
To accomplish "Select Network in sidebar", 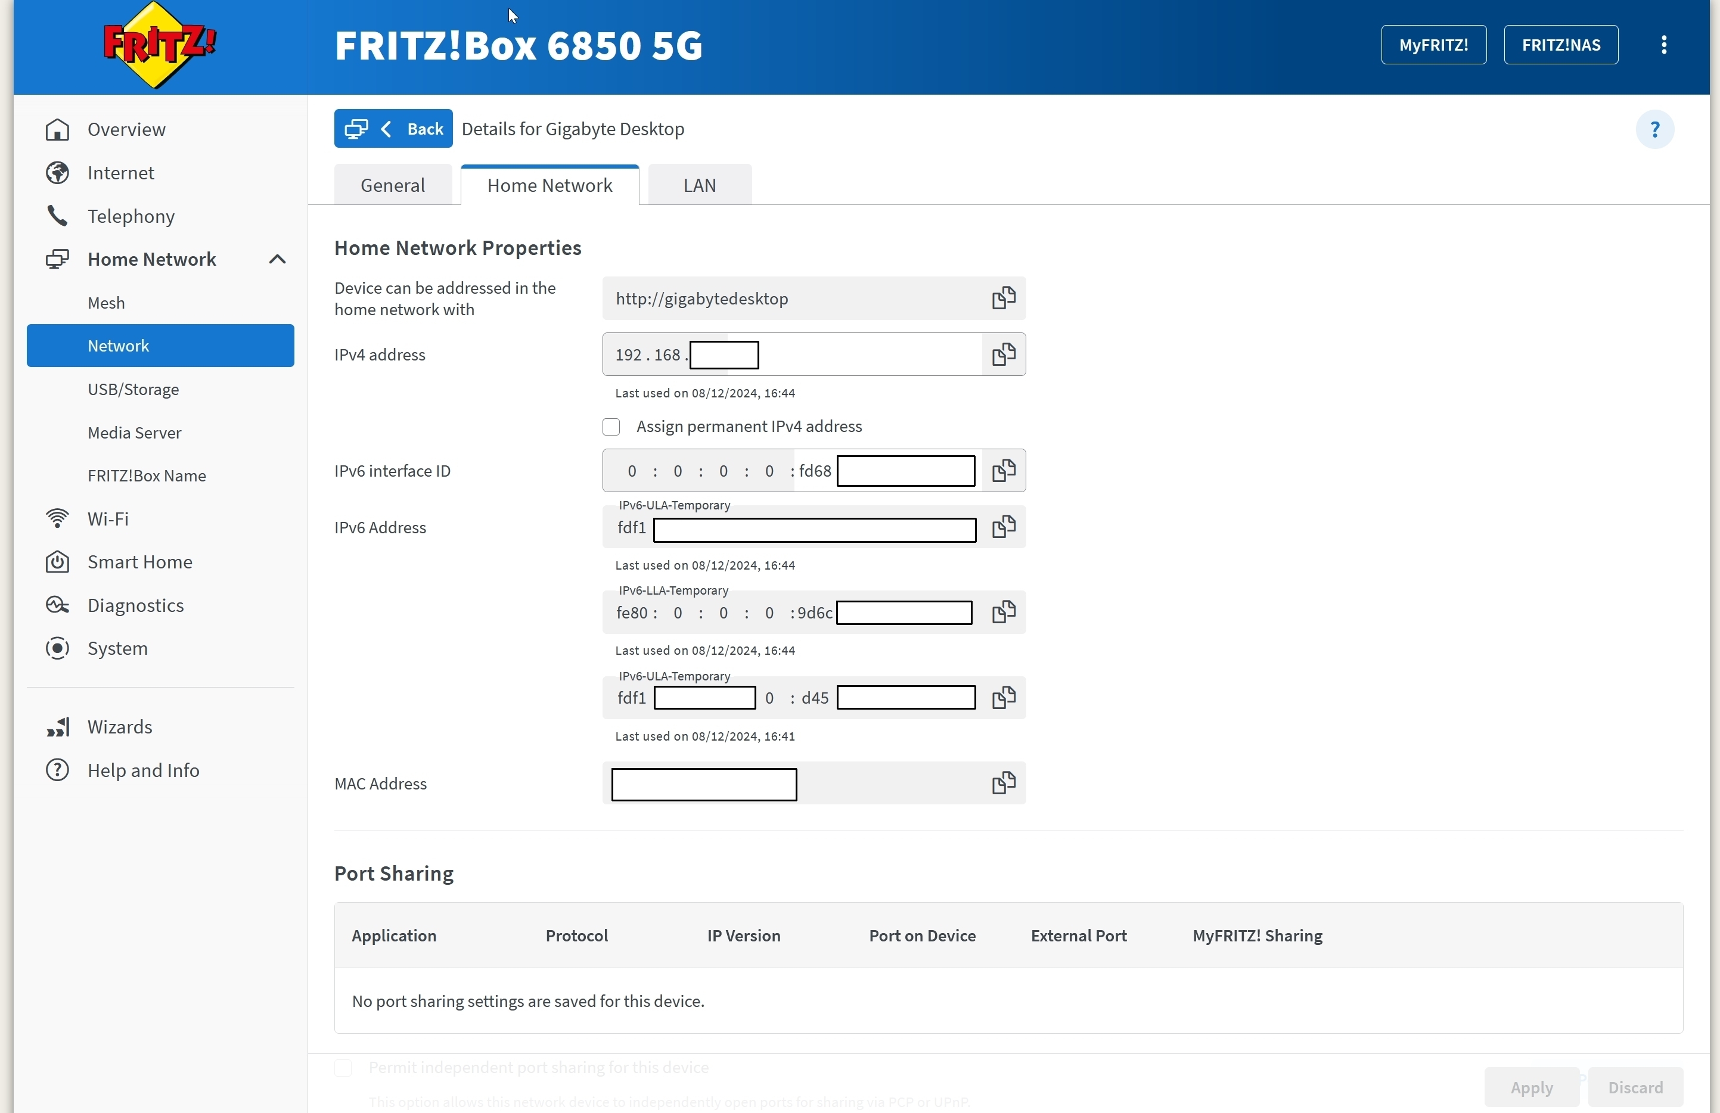I will 160,346.
